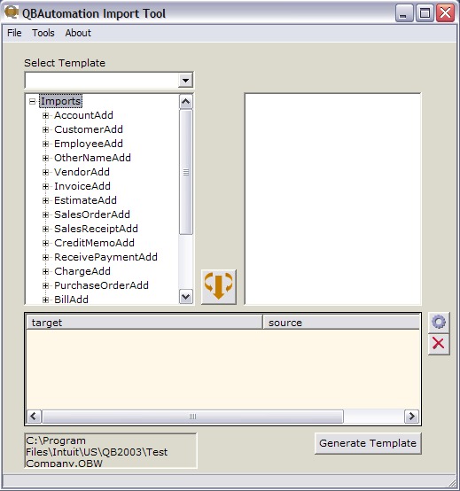The width and height of the screenshot is (460, 491).
Task: Click the mapping grid left scroll arrow
Action: [34, 417]
